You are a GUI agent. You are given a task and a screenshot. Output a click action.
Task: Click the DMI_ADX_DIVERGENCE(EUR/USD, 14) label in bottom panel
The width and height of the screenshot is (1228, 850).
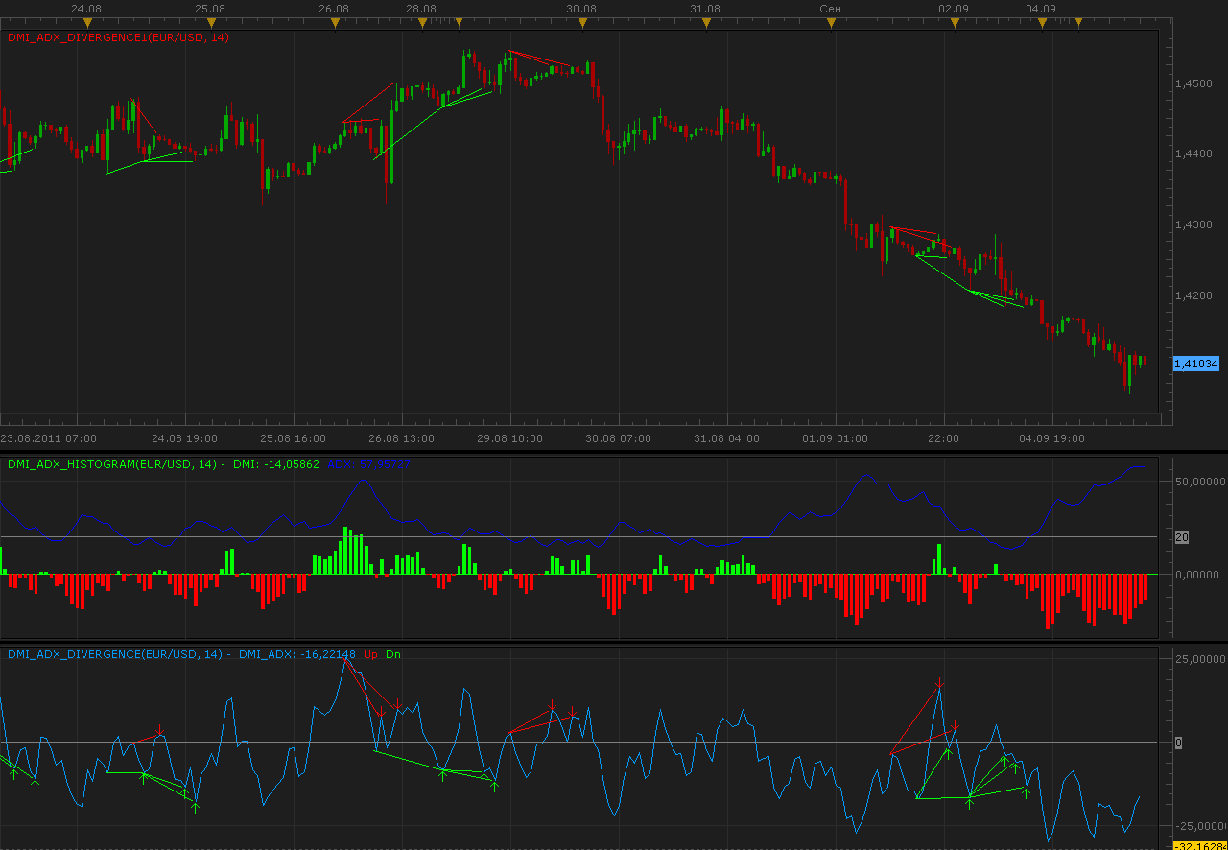tap(115, 654)
